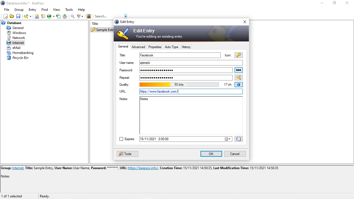
Task: Click the Find magnifier toolbar icon
Action: pyautogui.click(x=73, y=16)
